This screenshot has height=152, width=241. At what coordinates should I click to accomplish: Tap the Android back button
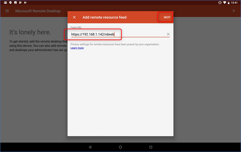(90, 147)
